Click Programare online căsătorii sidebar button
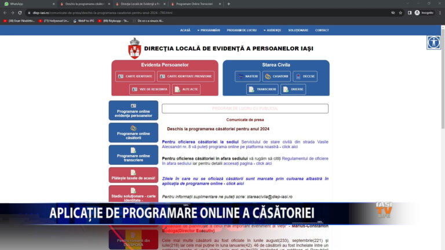445x250 pixels. click(133, 133)
